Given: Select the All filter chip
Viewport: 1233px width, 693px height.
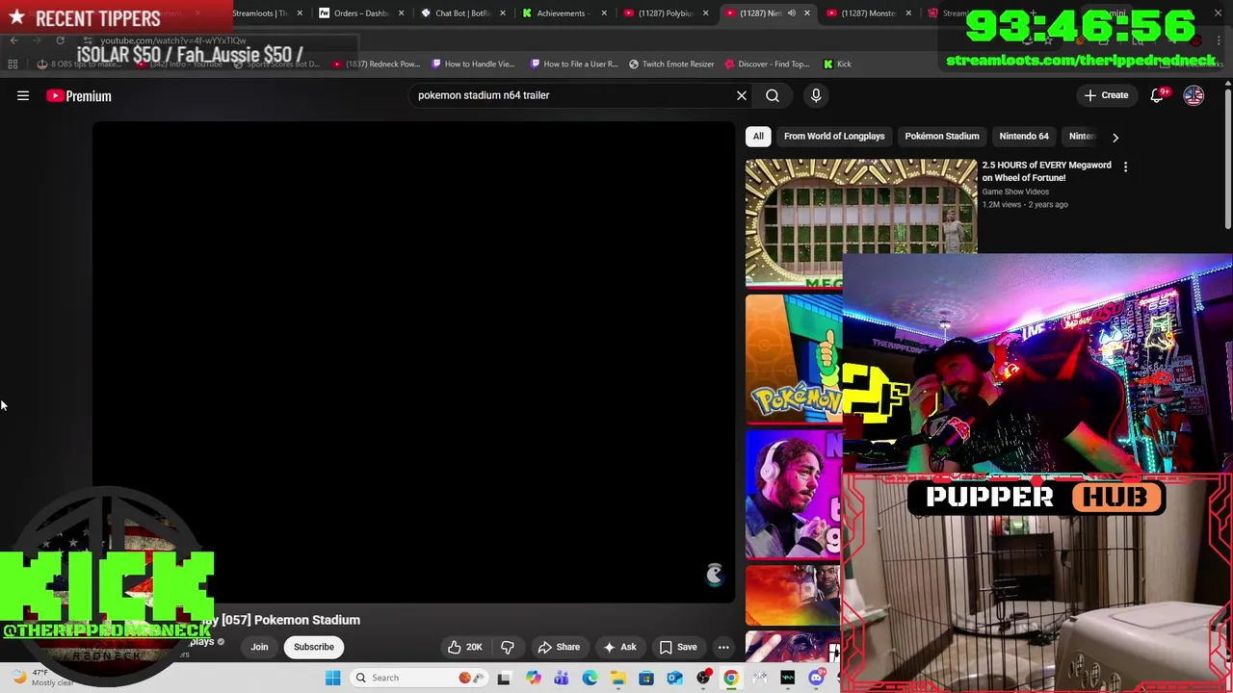Looking at the screenshot, I should click(x=758, y=136).
